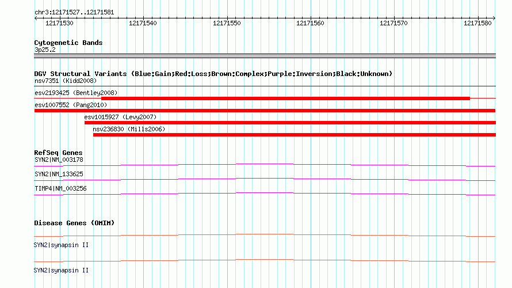Click the 3p25.2 band label
Image resolution: width=512 pixels, height=288 pixels.
(45, 50)
